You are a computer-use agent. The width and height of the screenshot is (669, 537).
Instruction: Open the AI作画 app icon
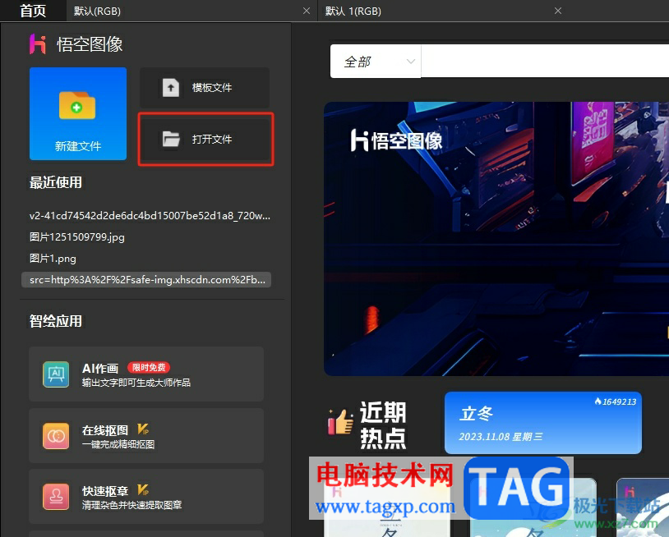coord(56,374)
